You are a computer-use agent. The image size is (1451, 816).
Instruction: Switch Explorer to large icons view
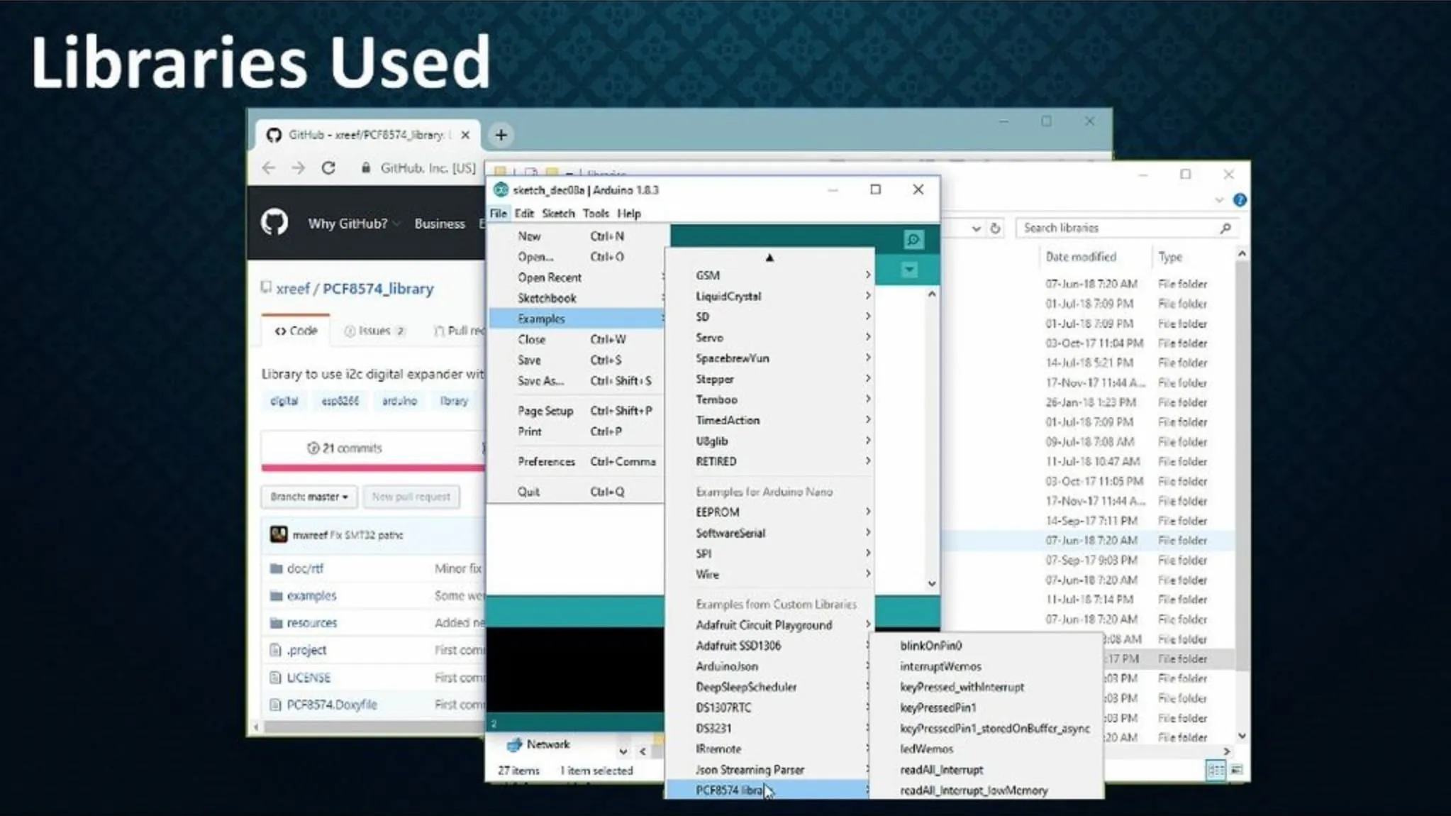pyautogui.click(x=1236, y=770)
